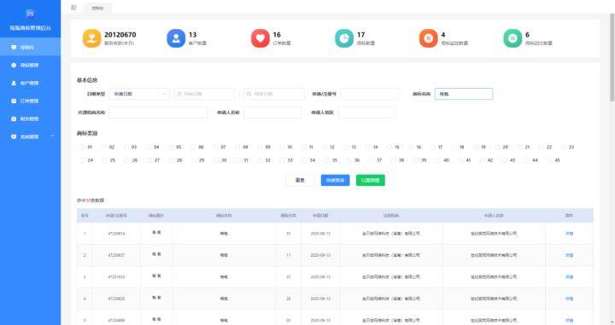Open the 详情 detail link in row 2
Image resolution: width=615 pixels, height=325 pixels.
569,255
